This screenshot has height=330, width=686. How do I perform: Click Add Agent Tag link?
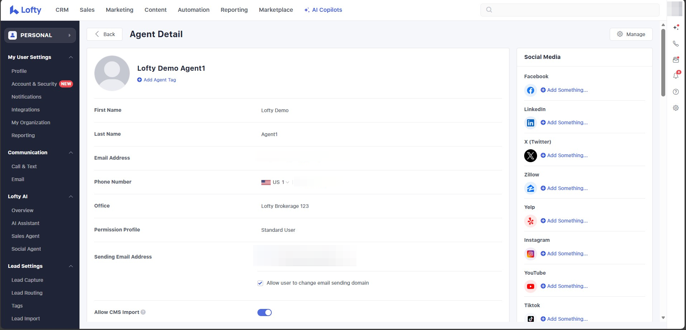point(156,80)
